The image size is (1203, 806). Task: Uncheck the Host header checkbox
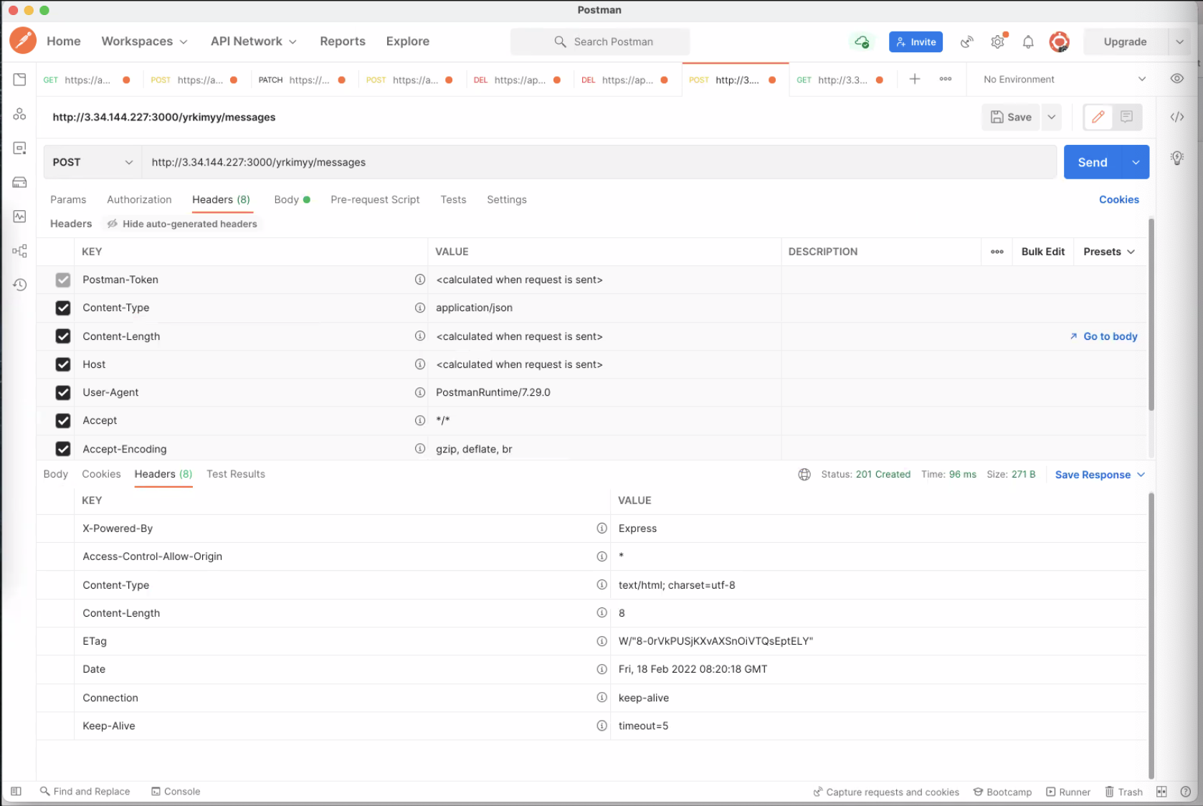[x=63, y=364]
